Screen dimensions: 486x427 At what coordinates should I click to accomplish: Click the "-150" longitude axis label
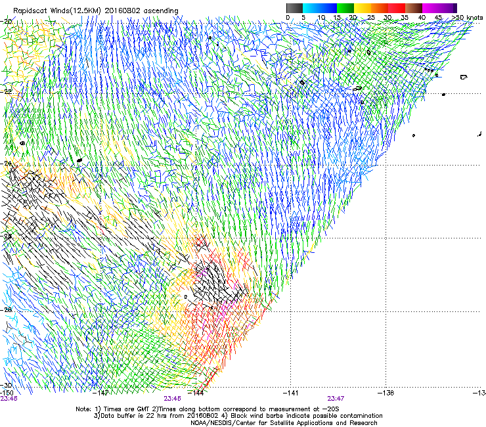tap(7, 393)
